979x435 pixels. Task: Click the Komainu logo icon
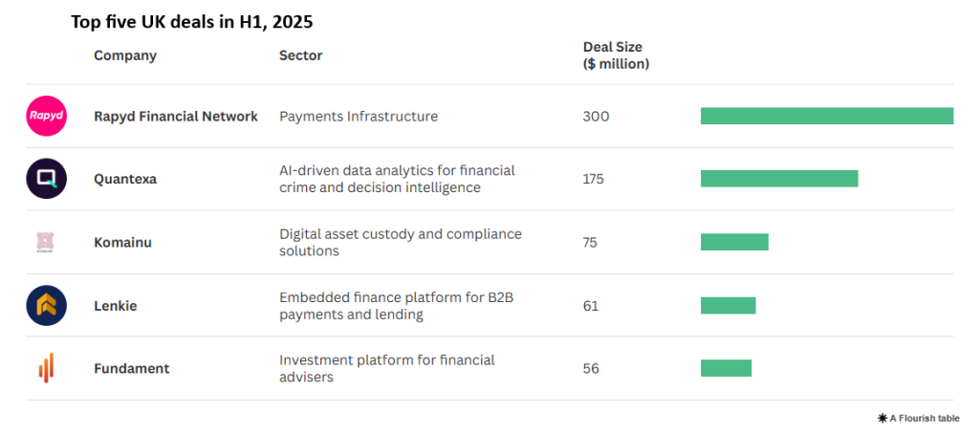(46, 242)
